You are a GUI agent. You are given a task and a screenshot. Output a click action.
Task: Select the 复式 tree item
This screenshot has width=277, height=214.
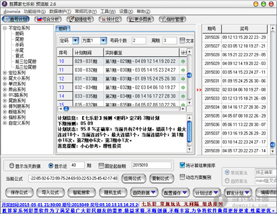pyautogui.click(x=19, y=56)
